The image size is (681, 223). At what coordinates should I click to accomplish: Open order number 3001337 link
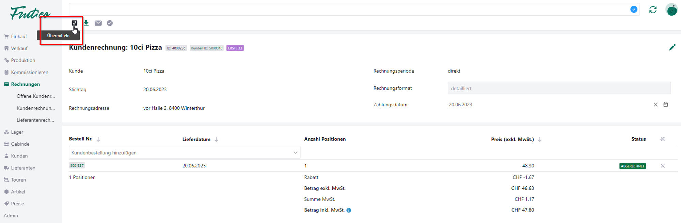point(77,166)
